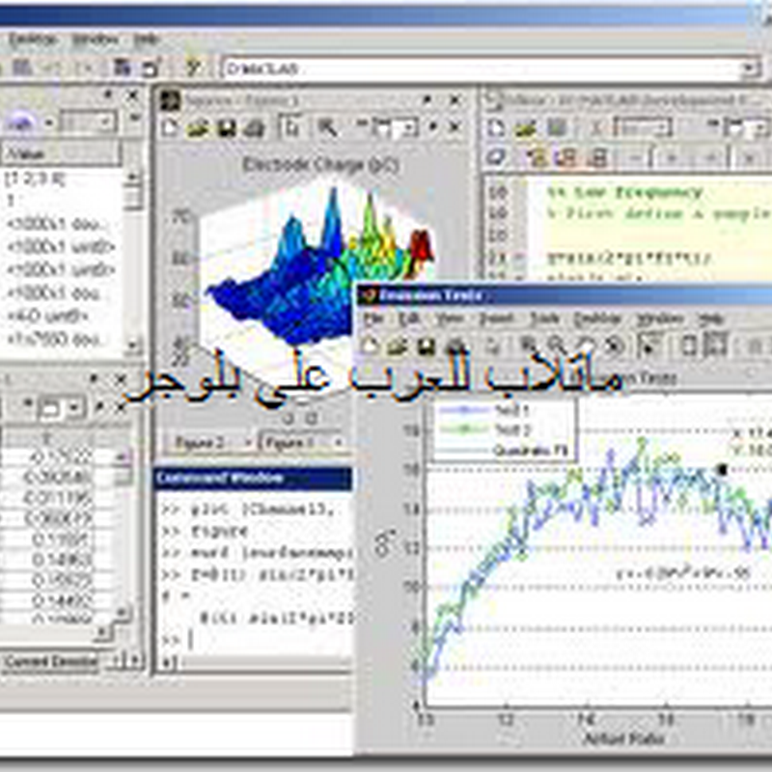Select the Current Directory tab at bottom left

tap(50, 661)
